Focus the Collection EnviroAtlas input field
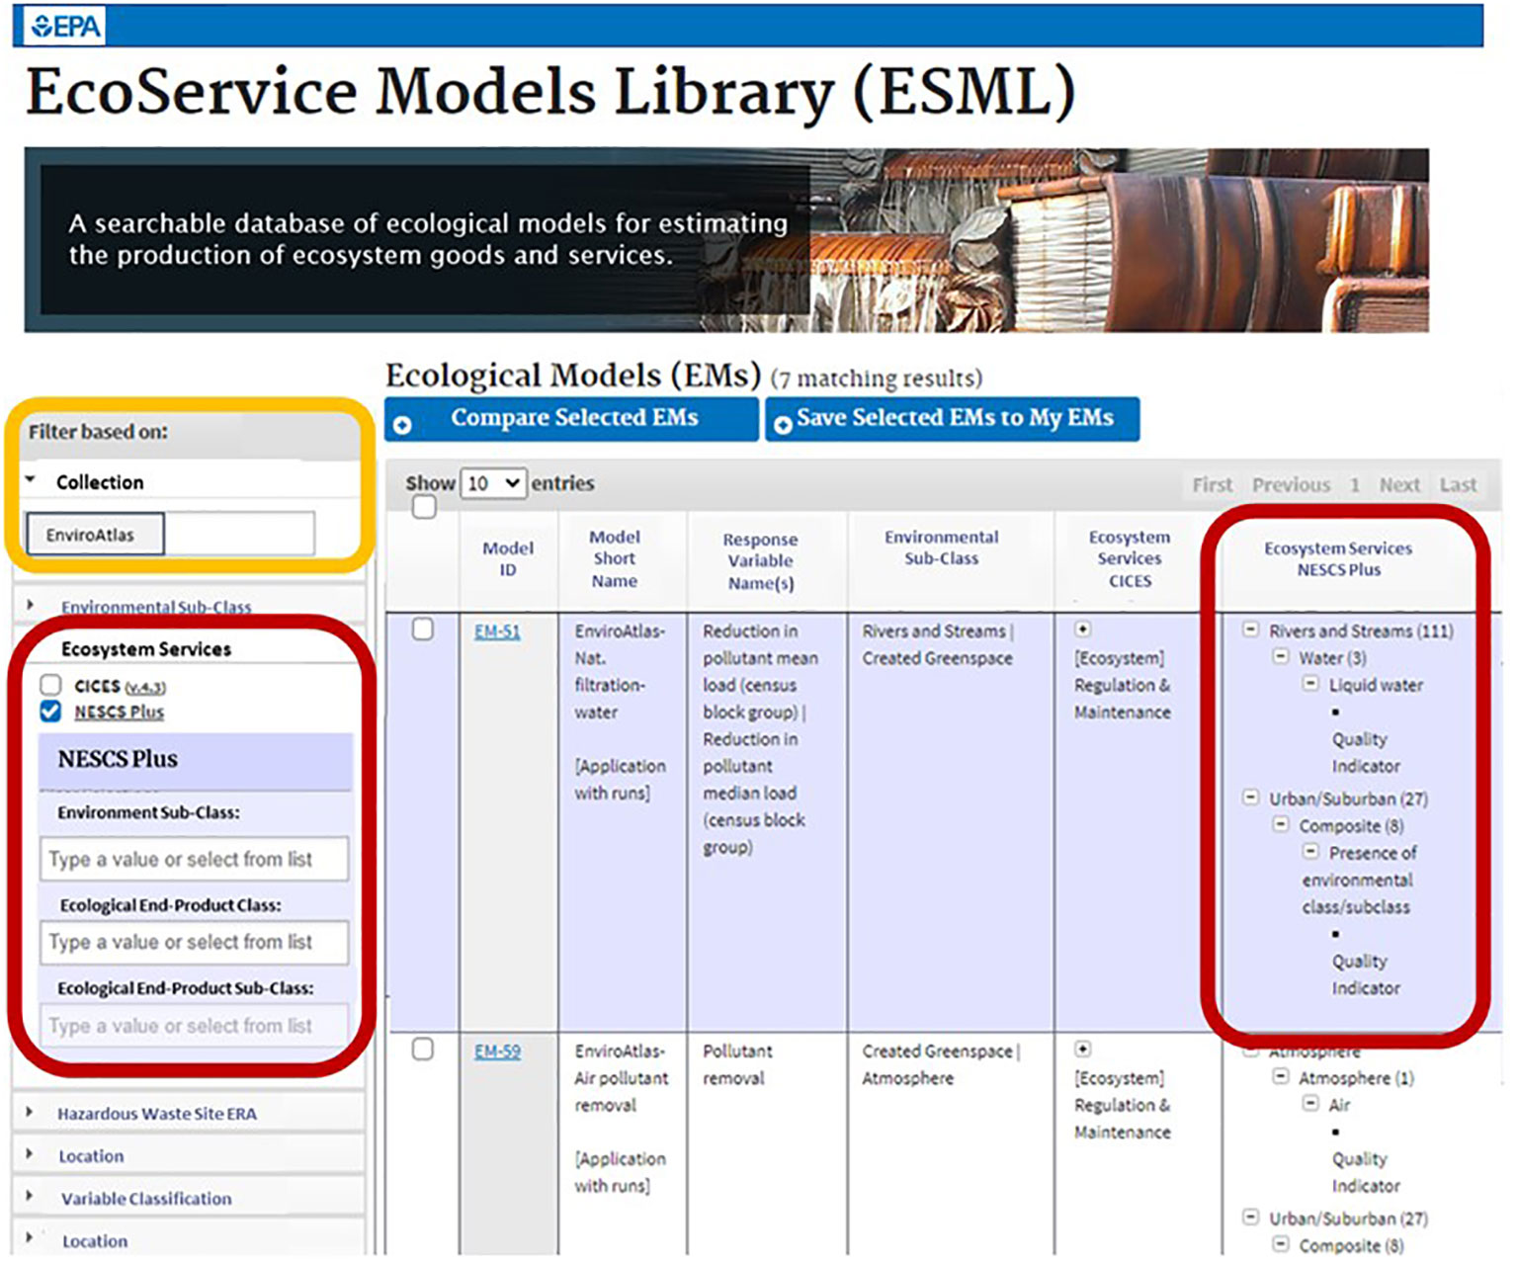This screenshot has width=1518, height=1263. 170,535
